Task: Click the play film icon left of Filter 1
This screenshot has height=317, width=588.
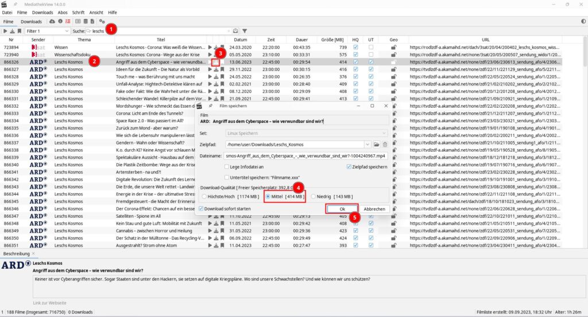Action: (x=5, y=31)
